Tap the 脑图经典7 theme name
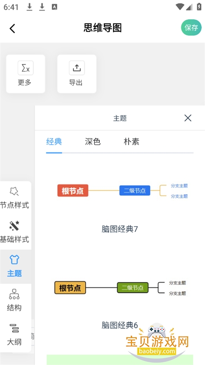The image size is (205, 365). pos(120,229)
